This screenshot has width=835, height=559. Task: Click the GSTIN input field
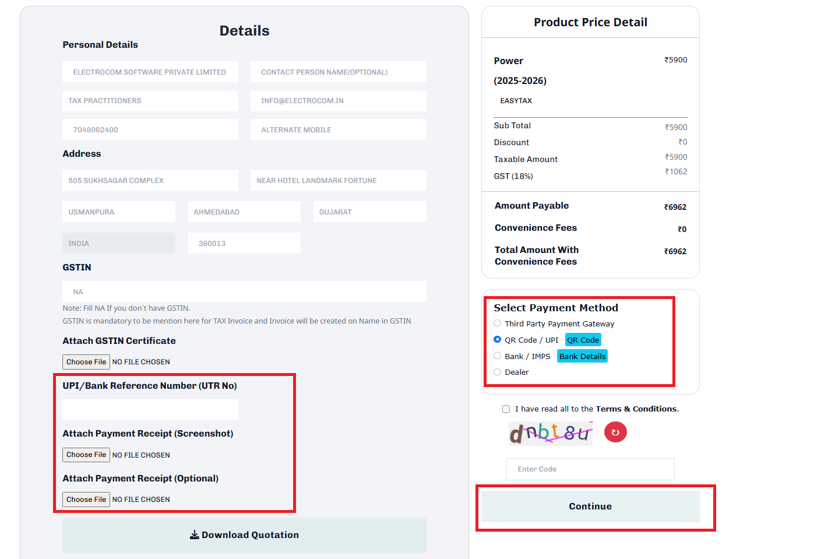tap(244, 291)
